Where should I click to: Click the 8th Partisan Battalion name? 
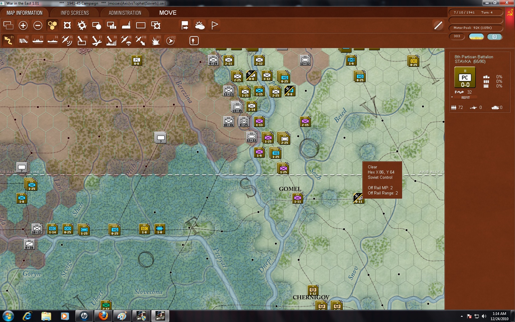coord(474,57)
